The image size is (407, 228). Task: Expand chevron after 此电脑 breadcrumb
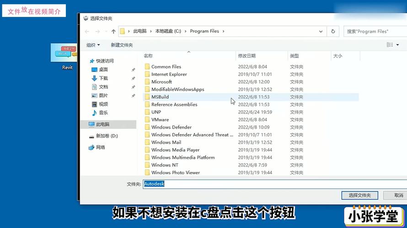pyautogui.click(x=151, y=31)
